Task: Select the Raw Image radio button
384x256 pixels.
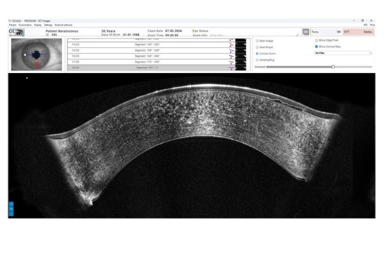Action: pyautogui.click(x=258, y=41)
